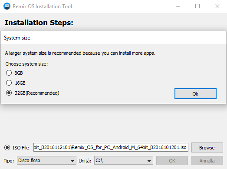Confirm system size with the Ok button
This screenshot has height=169, width=227.
pyautogui.click(x=195, y=94)
